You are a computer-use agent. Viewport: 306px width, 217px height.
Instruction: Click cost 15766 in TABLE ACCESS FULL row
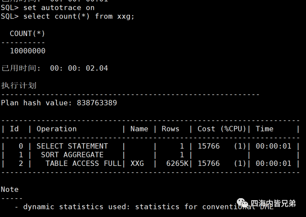click(x=209, y=163)
